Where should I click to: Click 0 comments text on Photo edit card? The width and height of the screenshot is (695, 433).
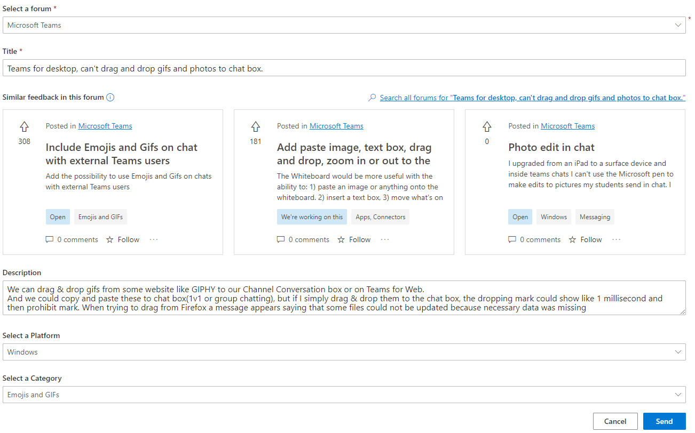click(x=540, y=239)
